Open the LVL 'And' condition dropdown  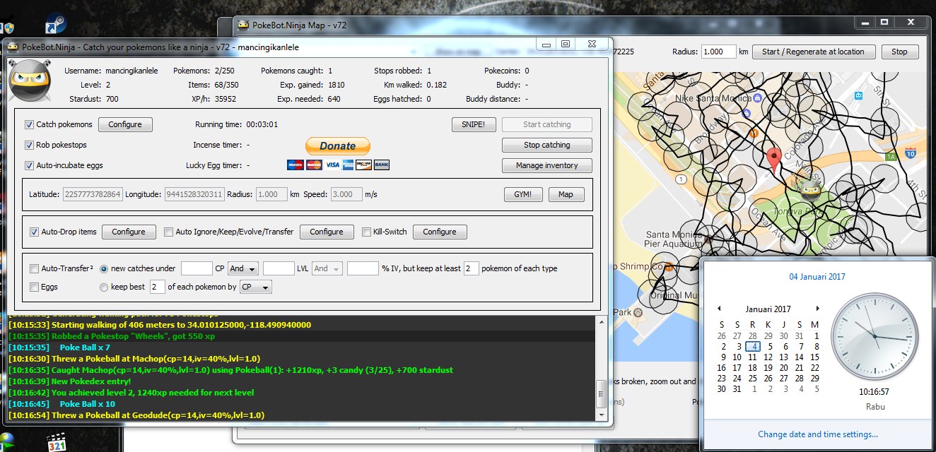[x=327, y=268]
